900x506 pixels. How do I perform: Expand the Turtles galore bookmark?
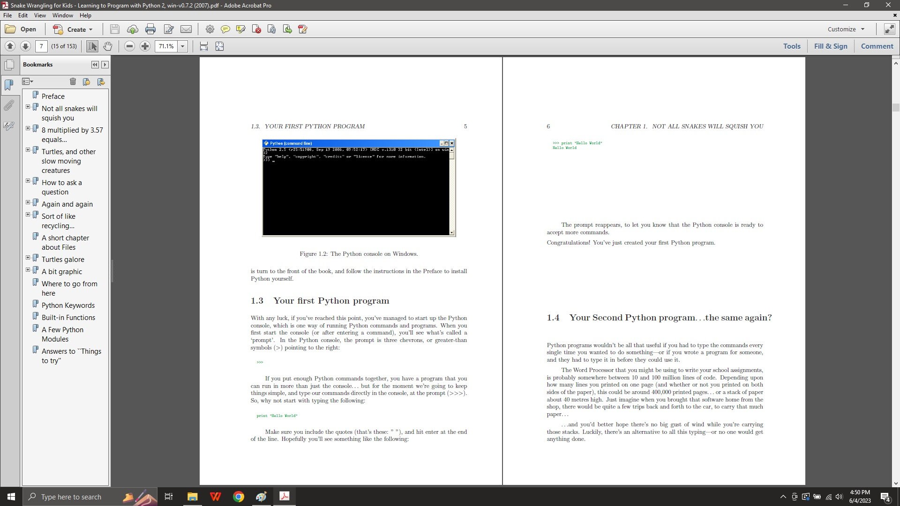tap(28, 258)
